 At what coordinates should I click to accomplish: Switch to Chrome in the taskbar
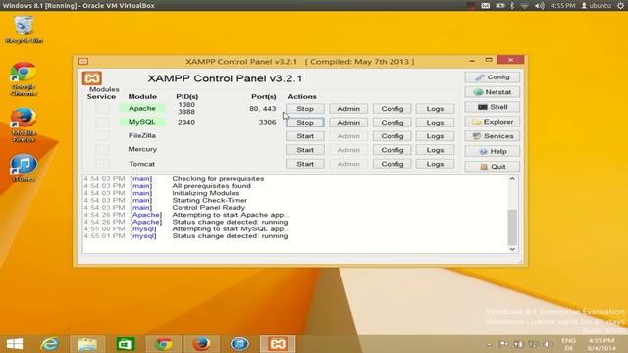164,344
